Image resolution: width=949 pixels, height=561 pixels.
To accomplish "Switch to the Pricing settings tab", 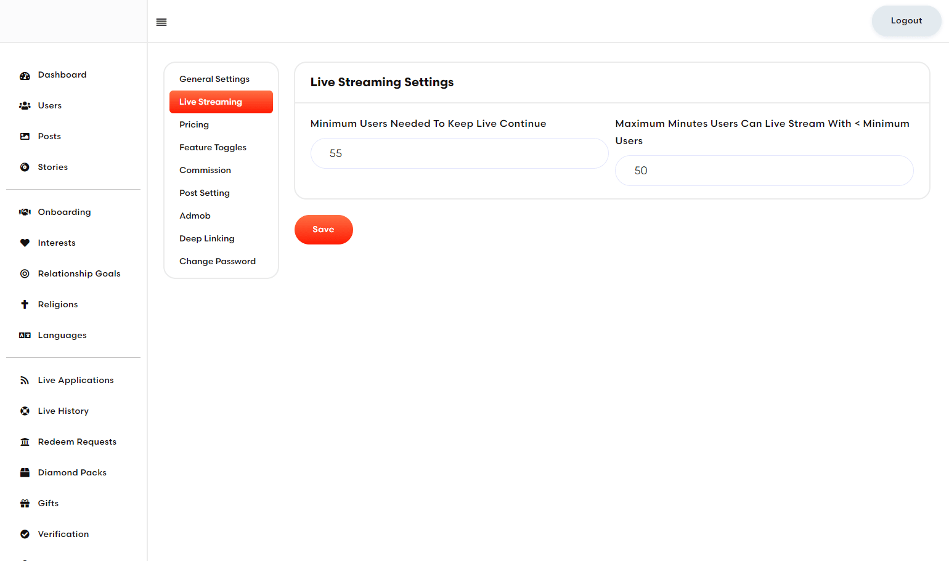I will coord(221,125).
